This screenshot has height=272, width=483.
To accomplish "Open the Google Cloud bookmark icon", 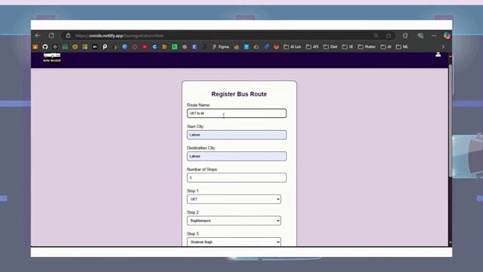I will [x=256, y=47].
